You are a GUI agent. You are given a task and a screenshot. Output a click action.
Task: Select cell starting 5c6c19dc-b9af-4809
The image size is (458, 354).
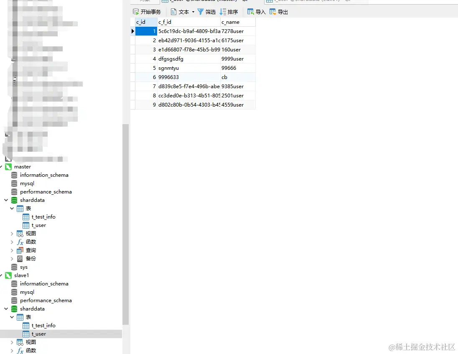click(x=189, y=31)
